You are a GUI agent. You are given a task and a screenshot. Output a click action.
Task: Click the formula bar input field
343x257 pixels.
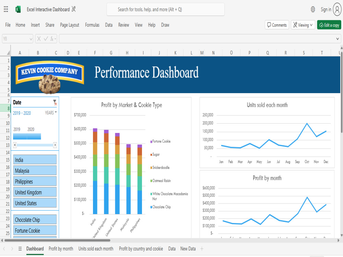[x=197, y=39]
